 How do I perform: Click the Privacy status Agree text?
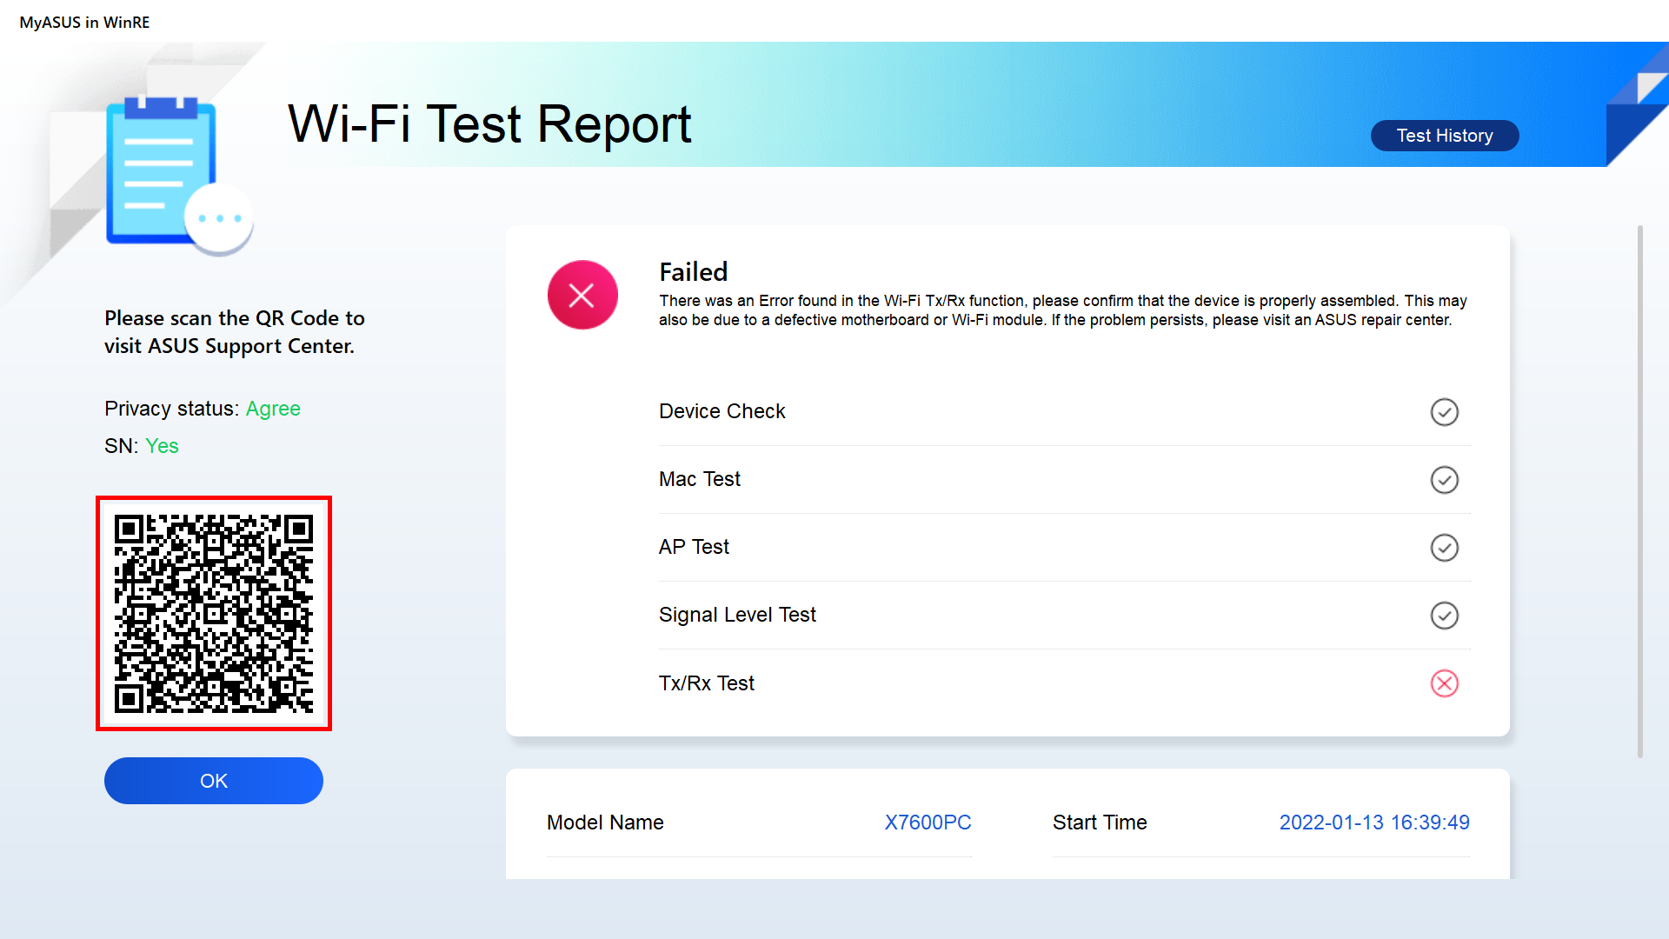point(273,409)
